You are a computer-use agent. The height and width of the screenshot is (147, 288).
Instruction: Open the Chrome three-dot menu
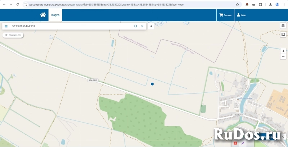(284, 4)
